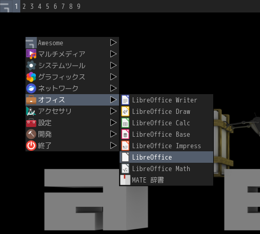Viewport: 260px width, 234px height.
Task: Open the マルチメディア menu entry
Action: coord(72,54)
